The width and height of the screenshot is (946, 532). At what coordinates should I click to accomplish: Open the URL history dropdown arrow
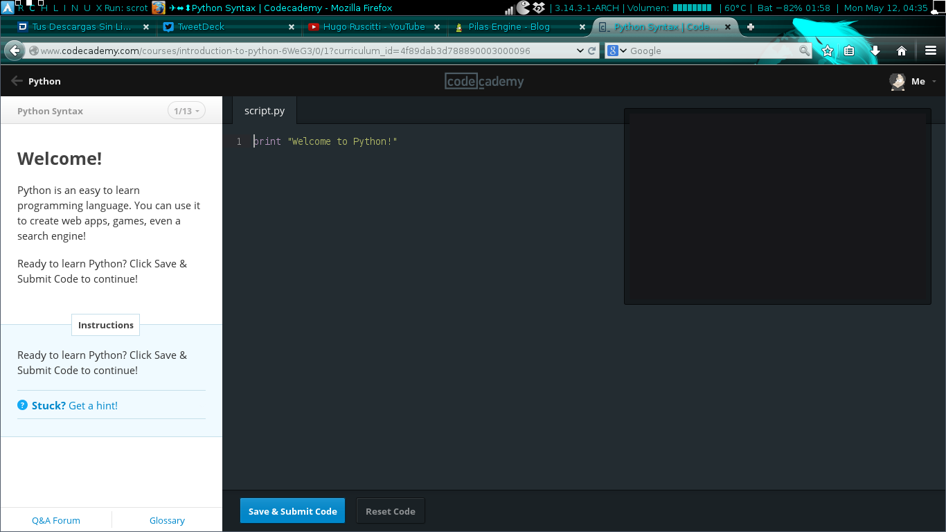[580, 51]
